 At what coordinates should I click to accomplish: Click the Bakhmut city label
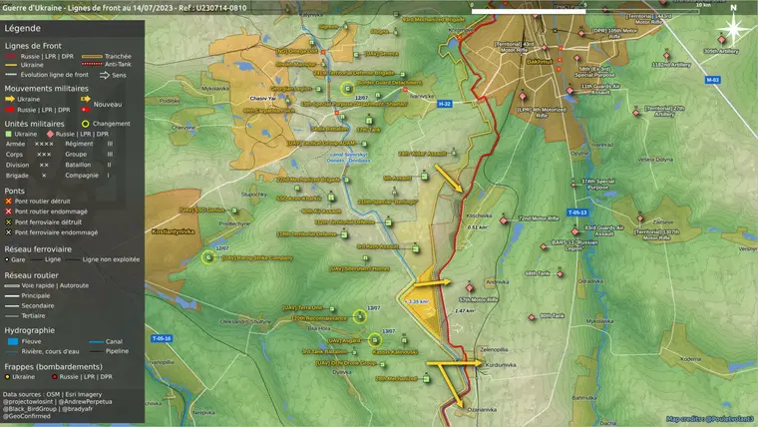click(x=540, y=62)
